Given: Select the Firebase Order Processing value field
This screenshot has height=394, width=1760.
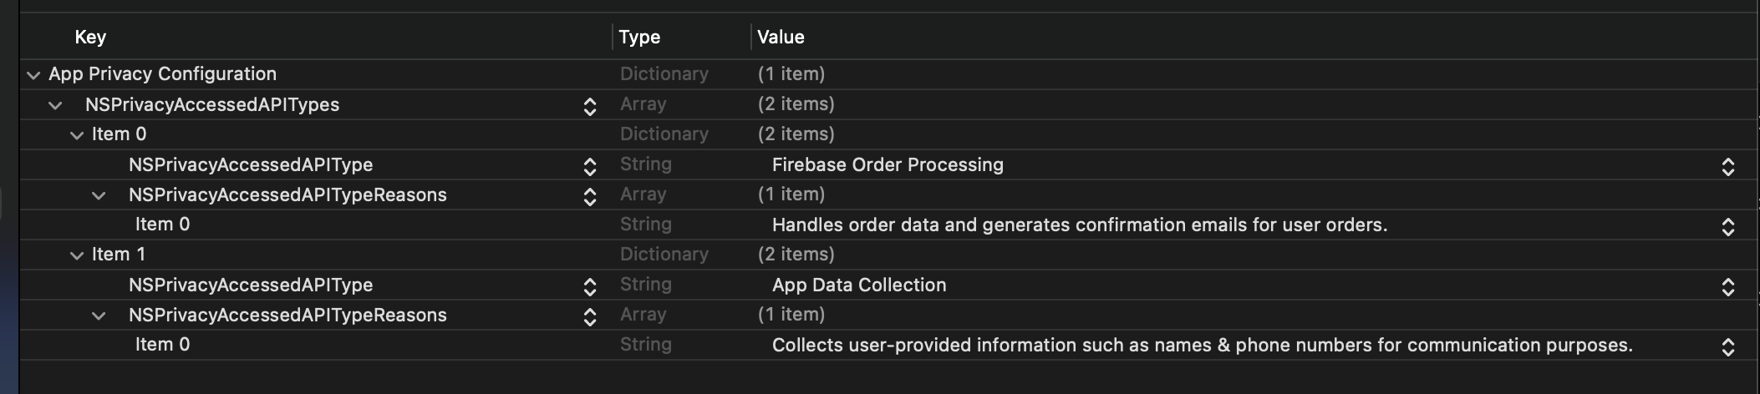Looking at the screenshot, I should pos(888,164).
